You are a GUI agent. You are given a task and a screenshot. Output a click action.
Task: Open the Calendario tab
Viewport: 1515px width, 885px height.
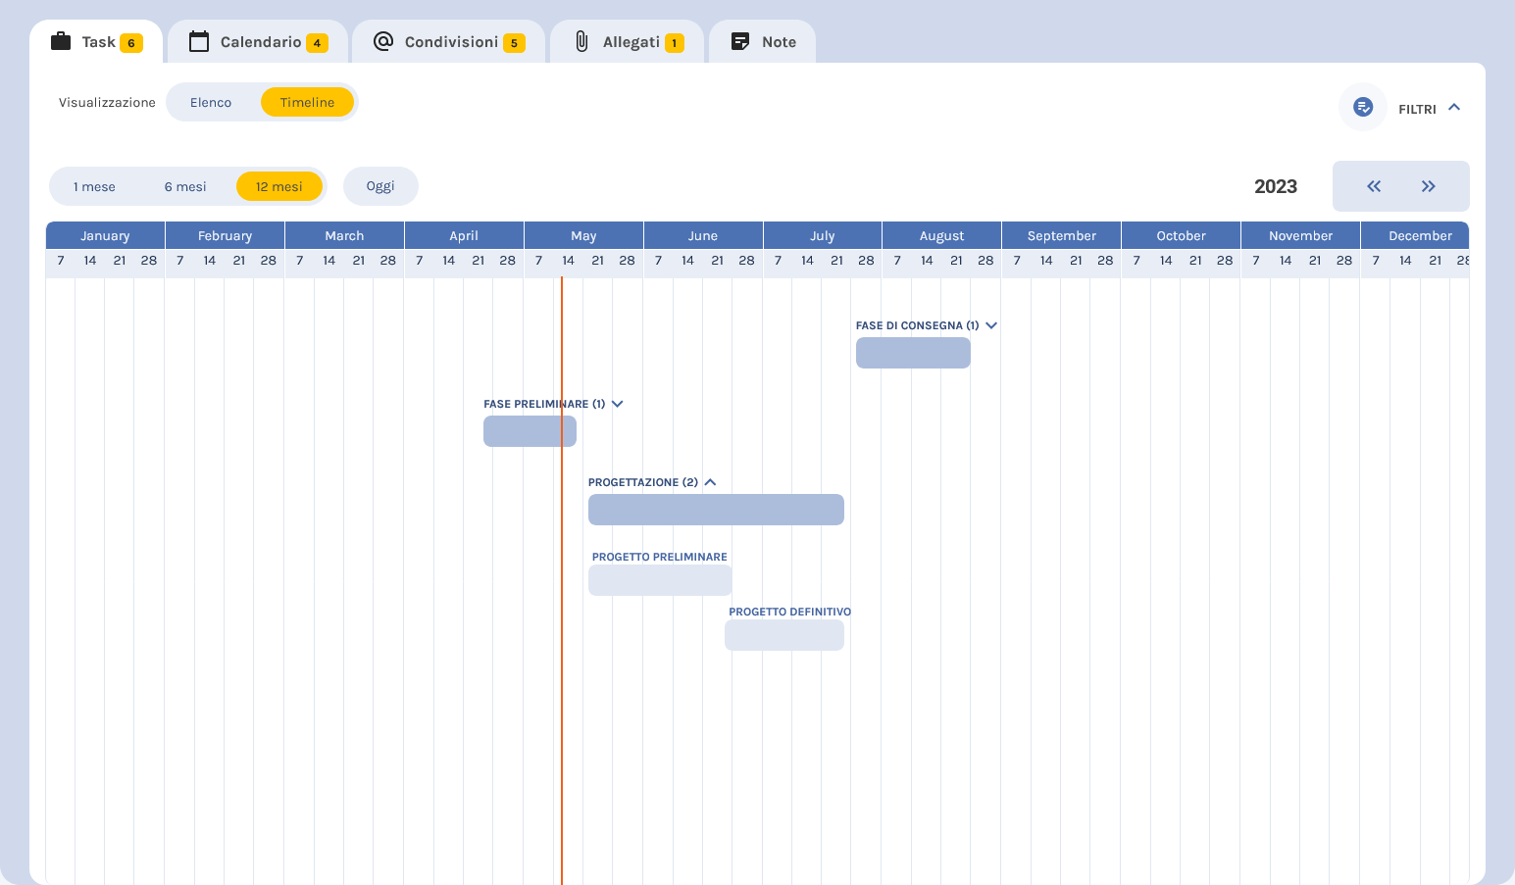pos(258,41)
